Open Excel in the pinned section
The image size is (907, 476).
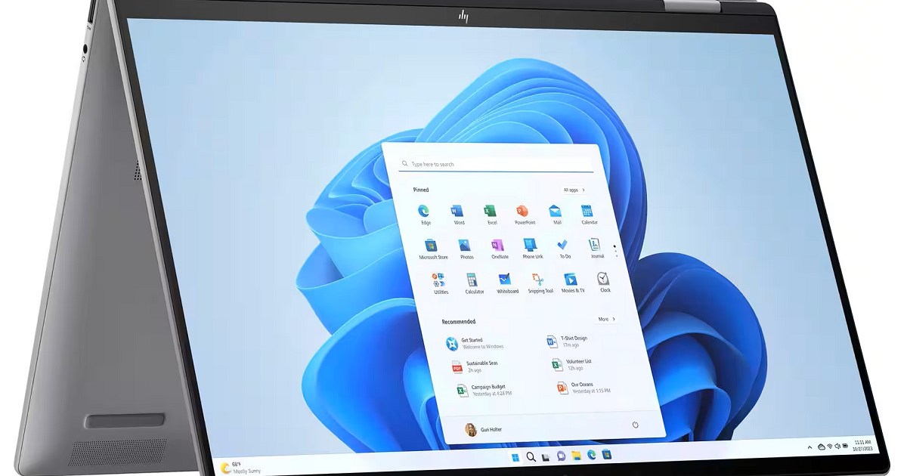pyautogui.click(x=491, y=211)
